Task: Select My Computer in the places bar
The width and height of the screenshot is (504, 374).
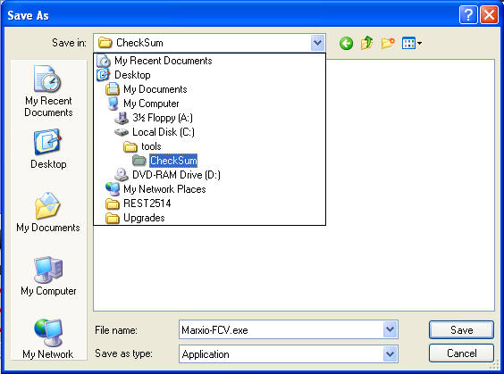Action: tap(48, 276)
